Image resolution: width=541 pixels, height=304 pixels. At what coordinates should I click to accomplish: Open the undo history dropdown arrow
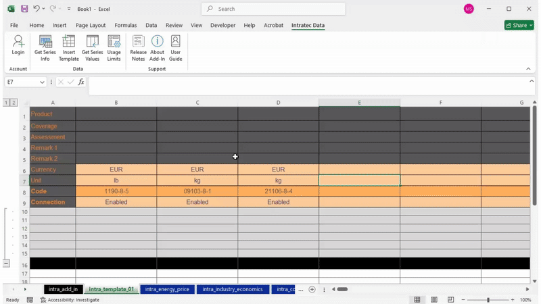click(x=43, y=9)
